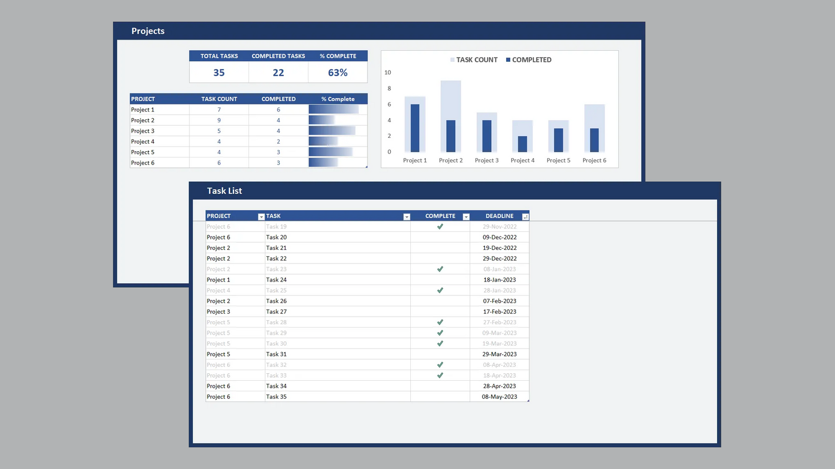Click the dark Project 2 completed bar in chart
This screenshot has width=835, height=469.
tap(451, 136)
